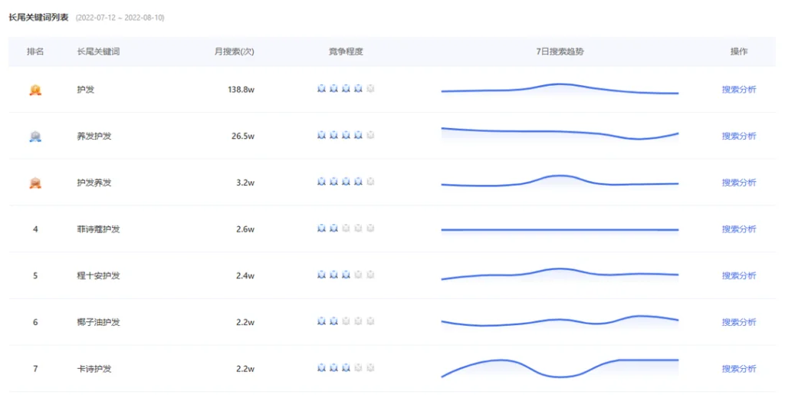Select the keyword 护发 in first row
This screenshot has width=785, height=395.
(x=86, y=90)
